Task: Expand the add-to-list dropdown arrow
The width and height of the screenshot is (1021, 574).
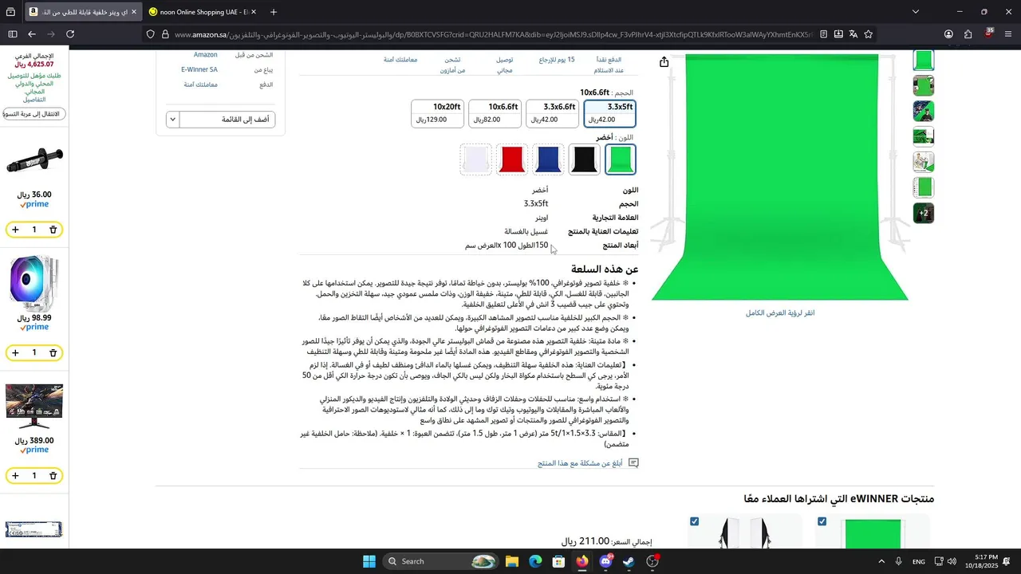Action: tap(172, 120)
